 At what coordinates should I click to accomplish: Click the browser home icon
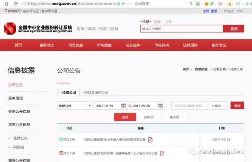[x=6, y=4]
